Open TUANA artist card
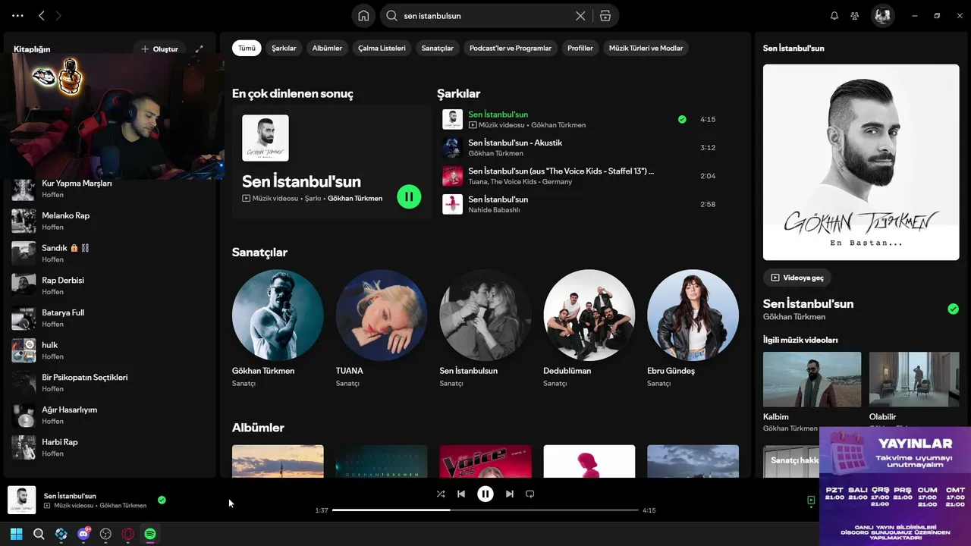This screenshot has height=546, width=971. [x=382, y=329]
